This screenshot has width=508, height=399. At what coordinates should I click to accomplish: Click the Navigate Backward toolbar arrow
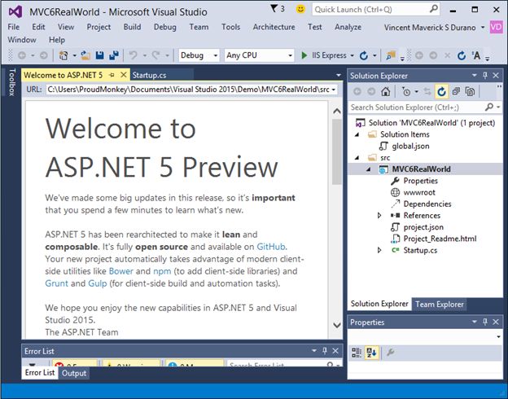pos(22,55)
